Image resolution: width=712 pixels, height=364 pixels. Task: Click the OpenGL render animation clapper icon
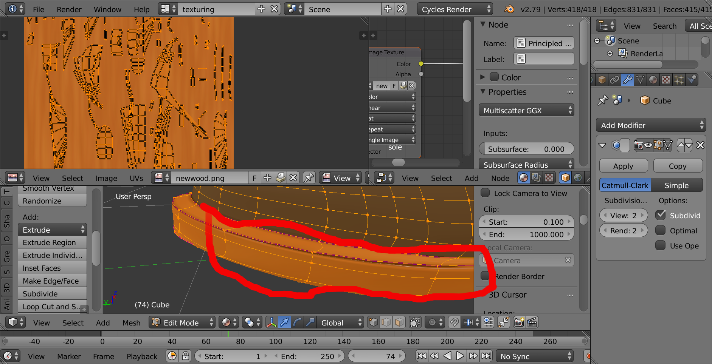(x=532, y=322)
